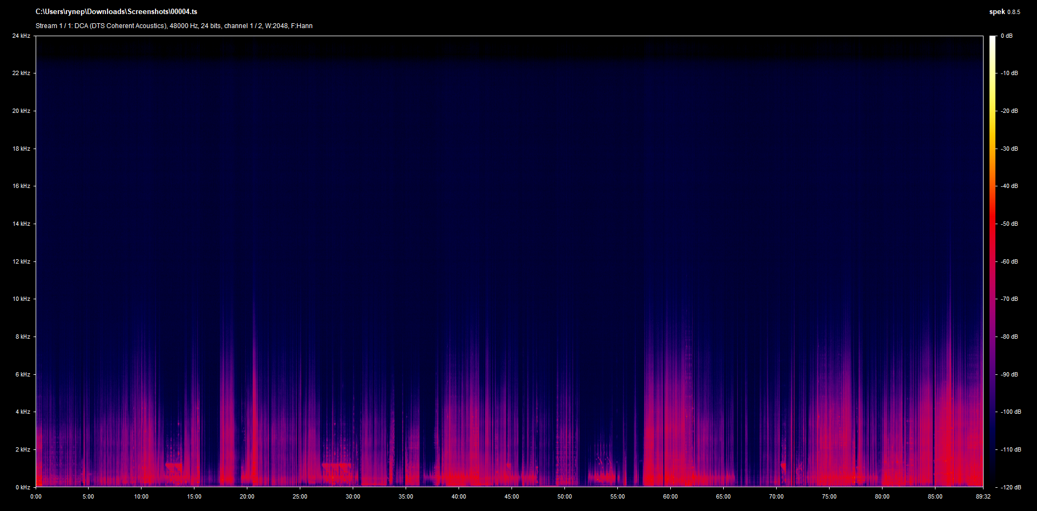Select the -50 dB scale label
The image size is (1037, 511).
click(1009, 224)
